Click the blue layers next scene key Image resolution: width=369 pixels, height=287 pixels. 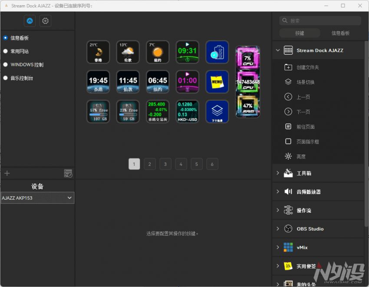point(217,112)
